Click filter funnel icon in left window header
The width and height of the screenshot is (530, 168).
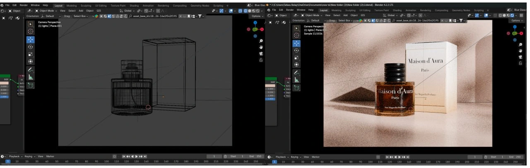click(200, 16)
